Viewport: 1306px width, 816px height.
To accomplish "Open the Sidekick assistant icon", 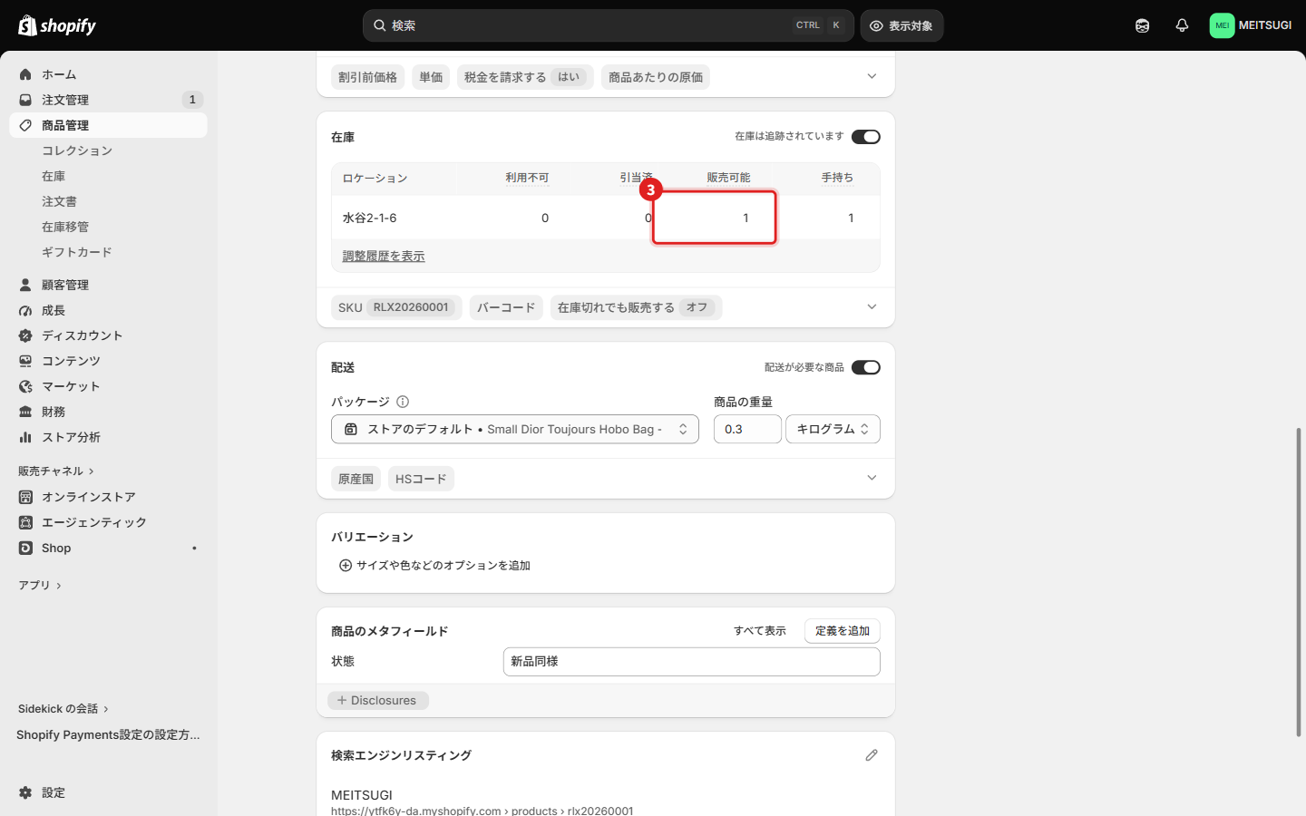I will pyautogui.click(x=1142, y=25).
